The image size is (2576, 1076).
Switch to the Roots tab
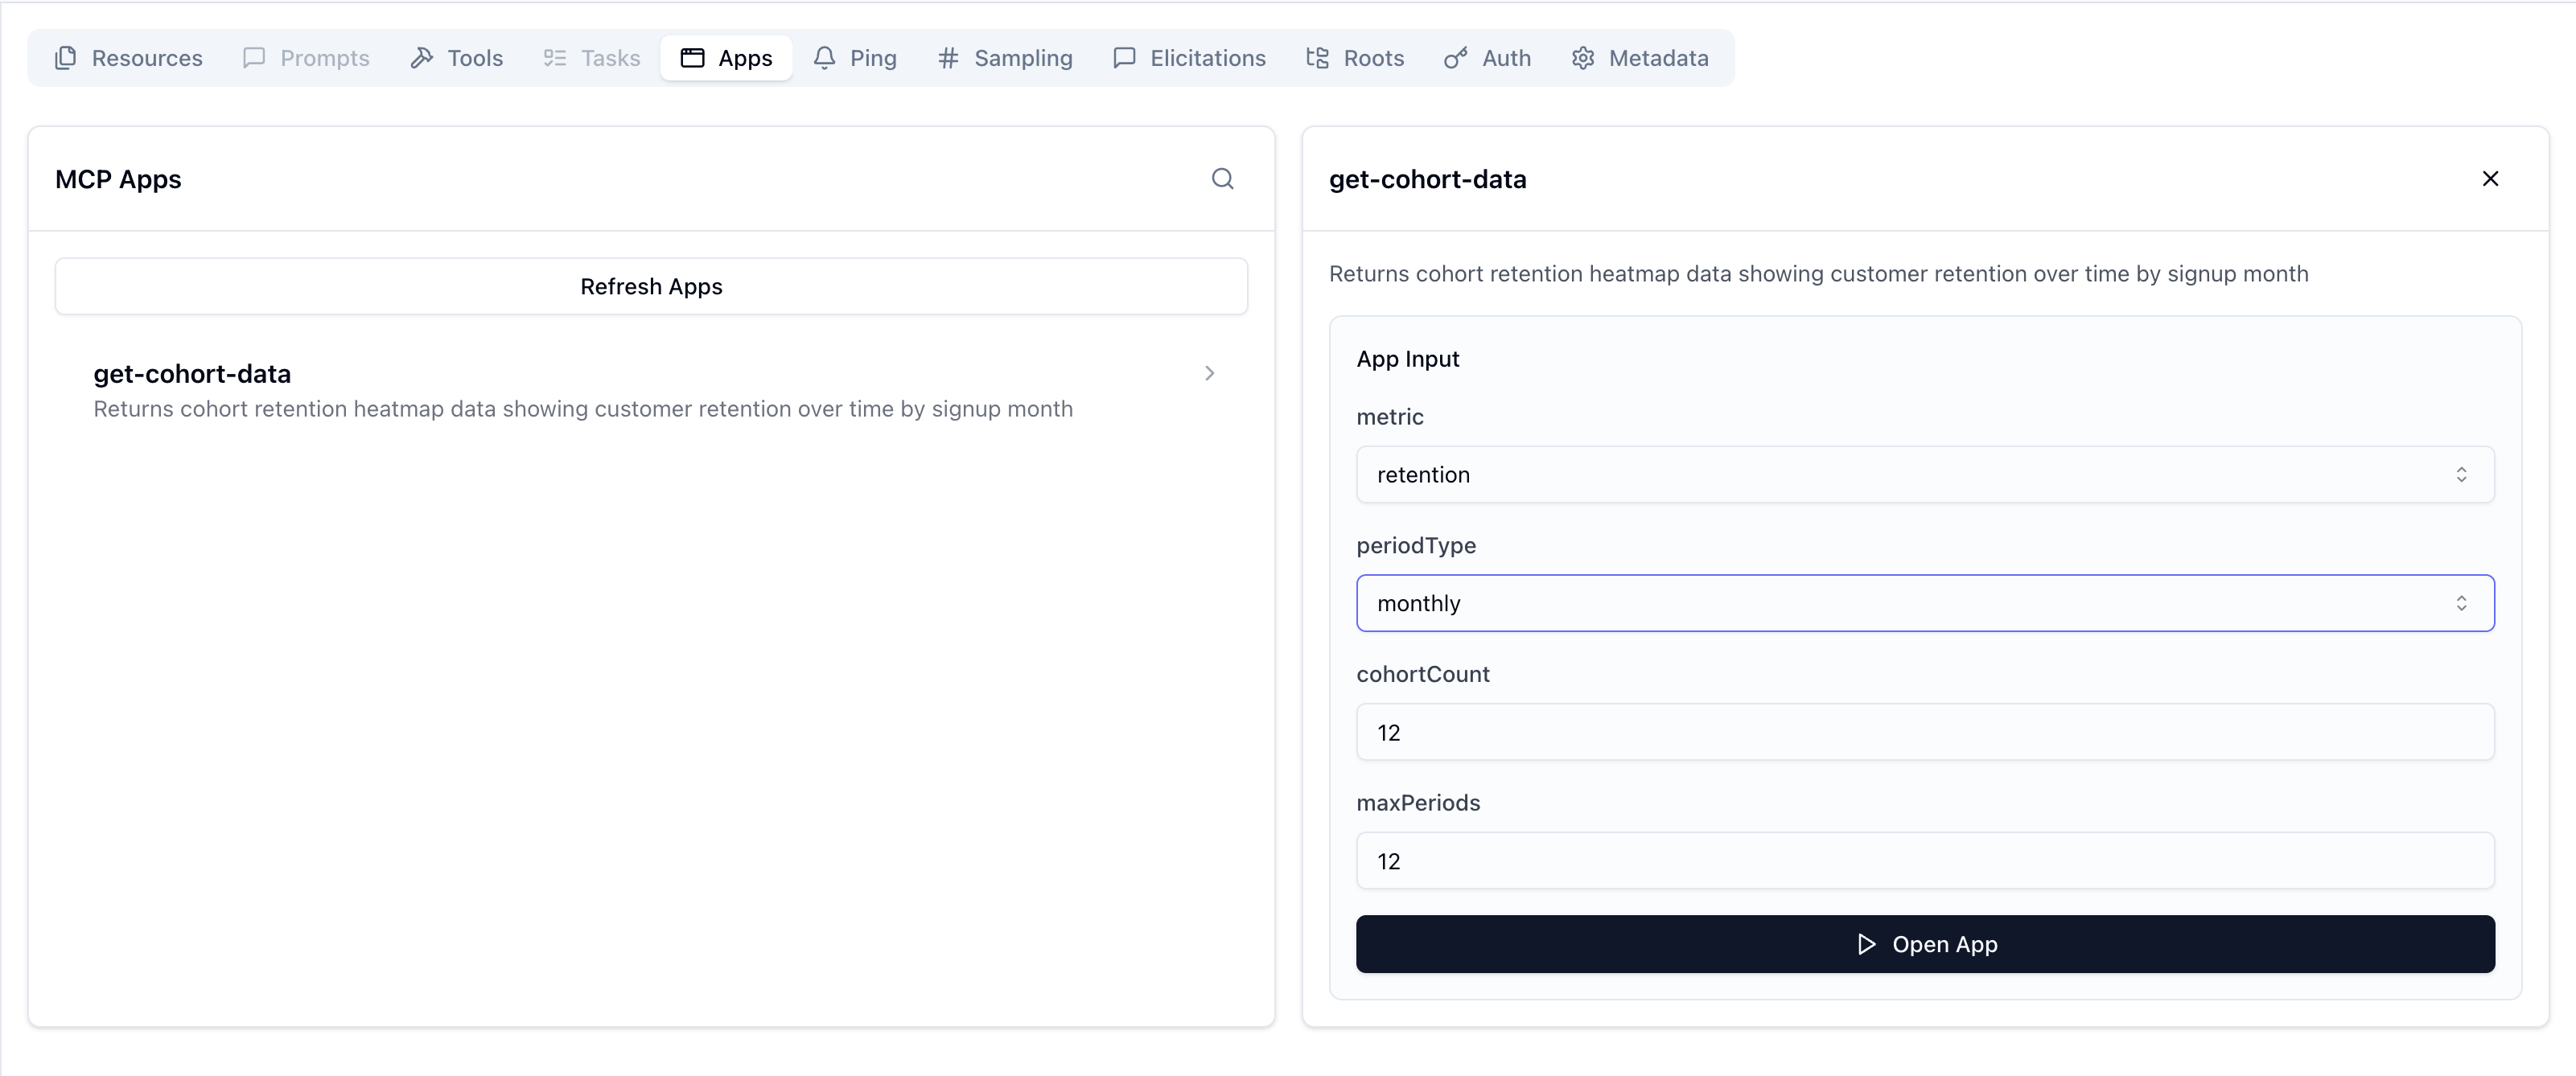1355,58
